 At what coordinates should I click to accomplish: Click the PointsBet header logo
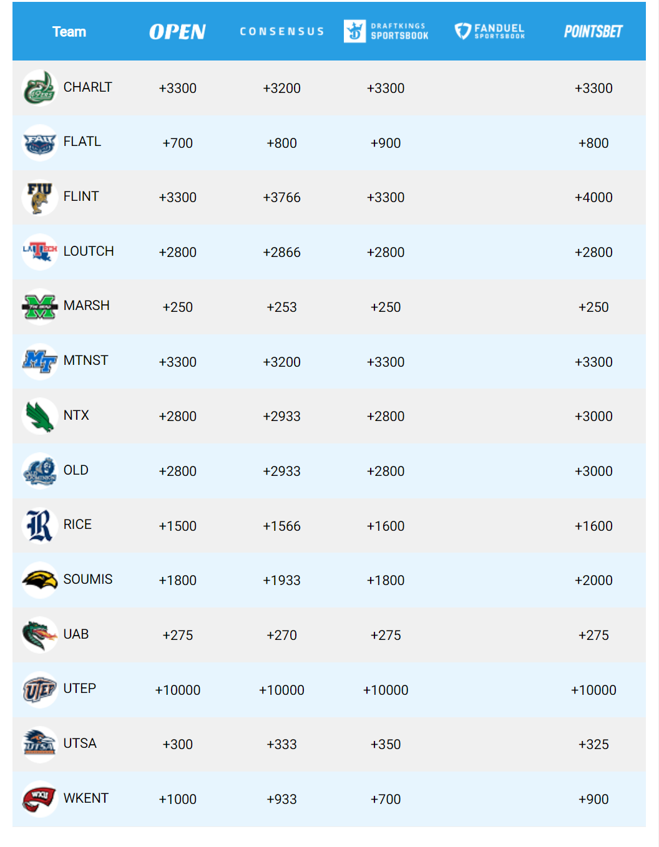click(593, 31)
